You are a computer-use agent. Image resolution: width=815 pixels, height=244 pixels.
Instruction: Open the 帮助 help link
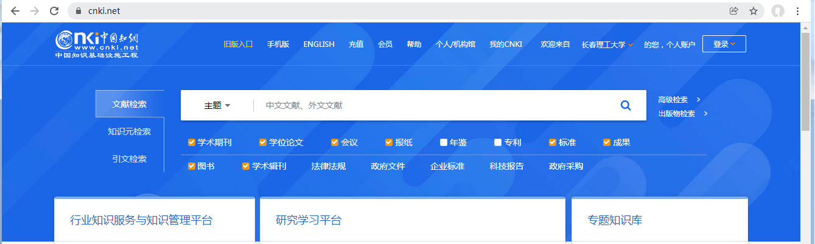click(x=414, y=44)
